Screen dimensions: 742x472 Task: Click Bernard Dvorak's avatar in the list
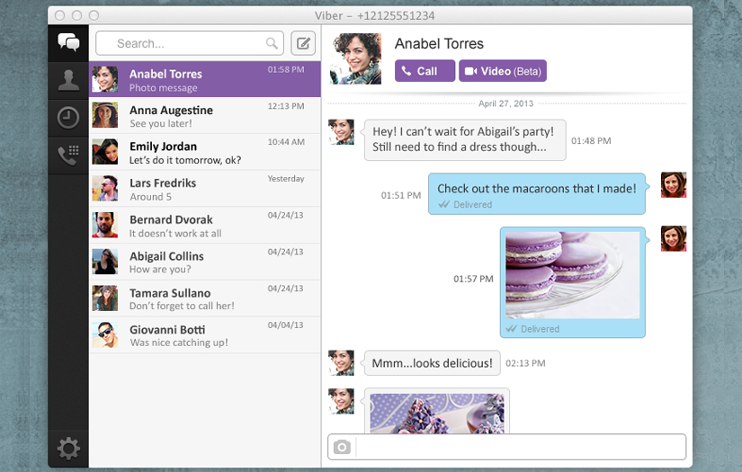(x=104, y=225)
